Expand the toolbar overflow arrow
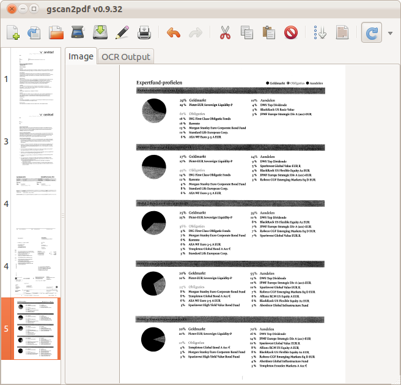 (390, 33)
